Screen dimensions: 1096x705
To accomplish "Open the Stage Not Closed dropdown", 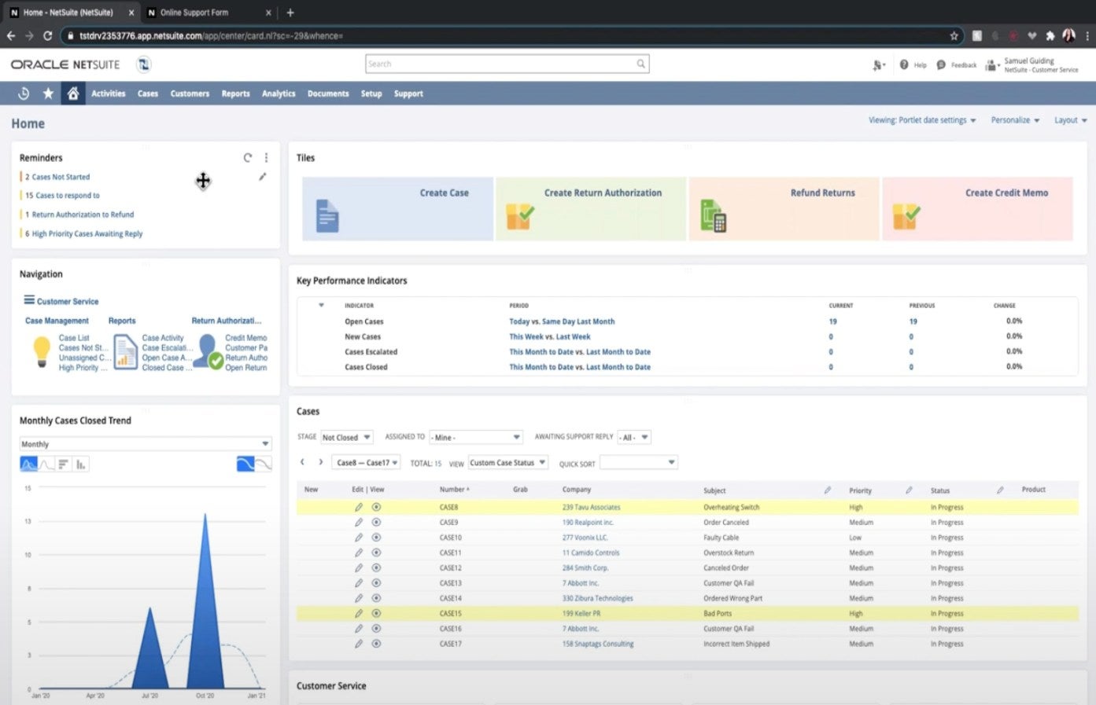I will (346, 438).
